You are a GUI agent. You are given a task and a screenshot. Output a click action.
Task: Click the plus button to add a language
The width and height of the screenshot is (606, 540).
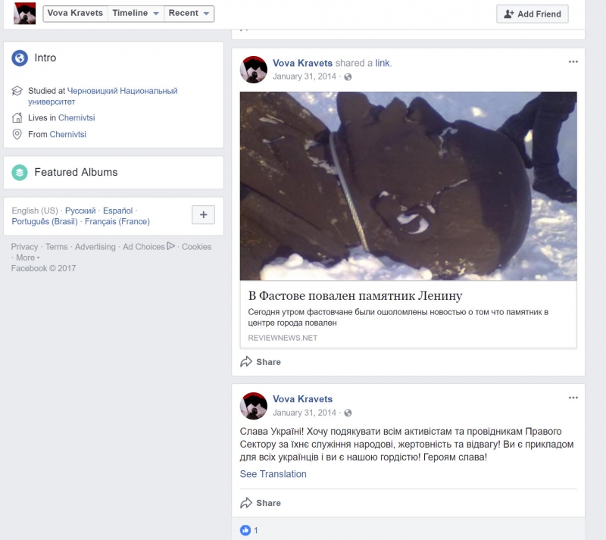203,215
